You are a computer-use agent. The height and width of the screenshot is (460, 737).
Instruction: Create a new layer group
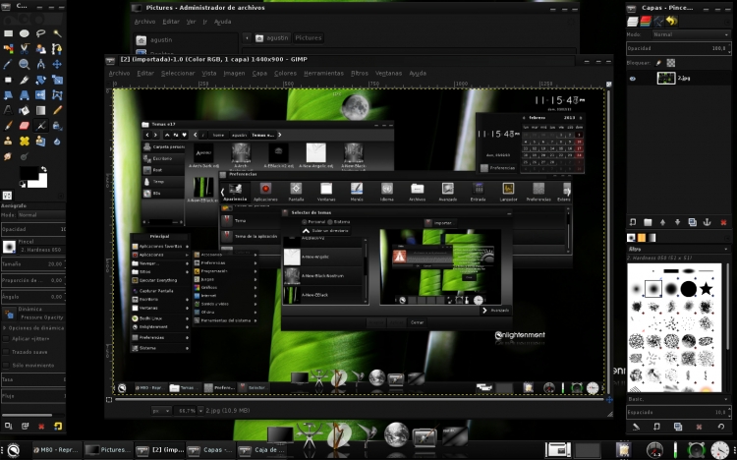pos(648,222)
